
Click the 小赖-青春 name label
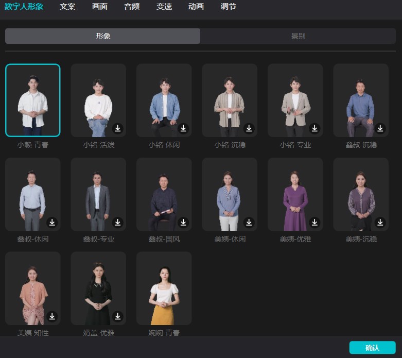[33, 145]
